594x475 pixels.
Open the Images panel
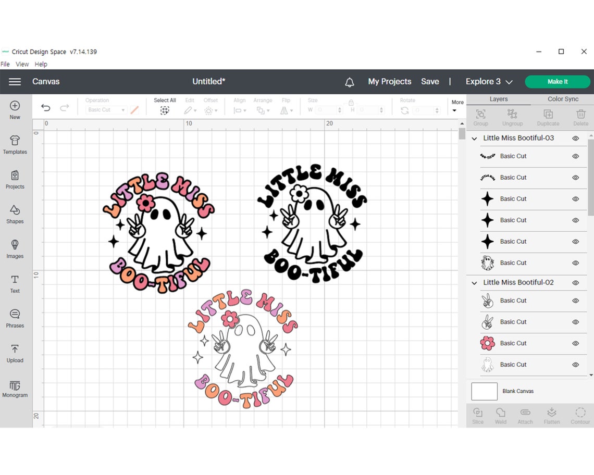pos(15,249)
